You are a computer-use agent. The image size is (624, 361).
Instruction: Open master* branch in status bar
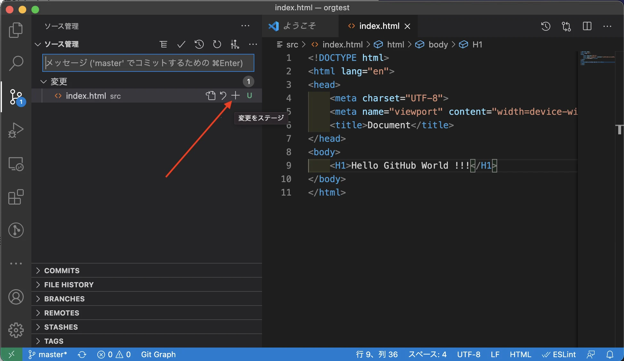pyautogui.click(x=48, y=354)
